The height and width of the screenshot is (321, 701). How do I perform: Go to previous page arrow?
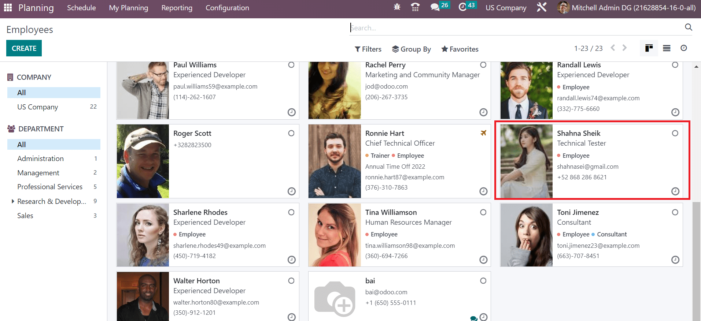pyautogui.click(x=613, y=48)
